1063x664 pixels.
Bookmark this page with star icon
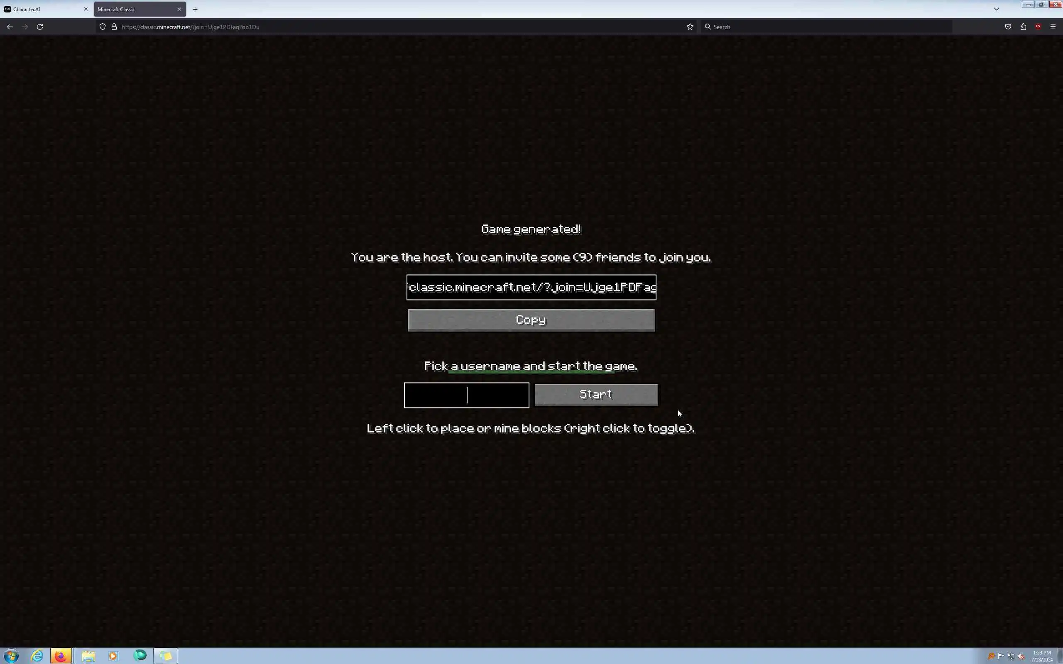(690, 27)
